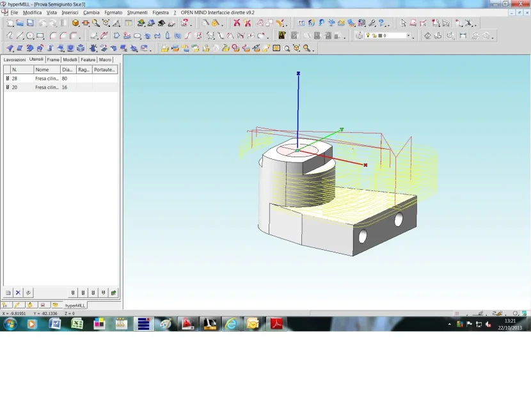
Task: Open file using the folder icon
Action: [20, 23]
